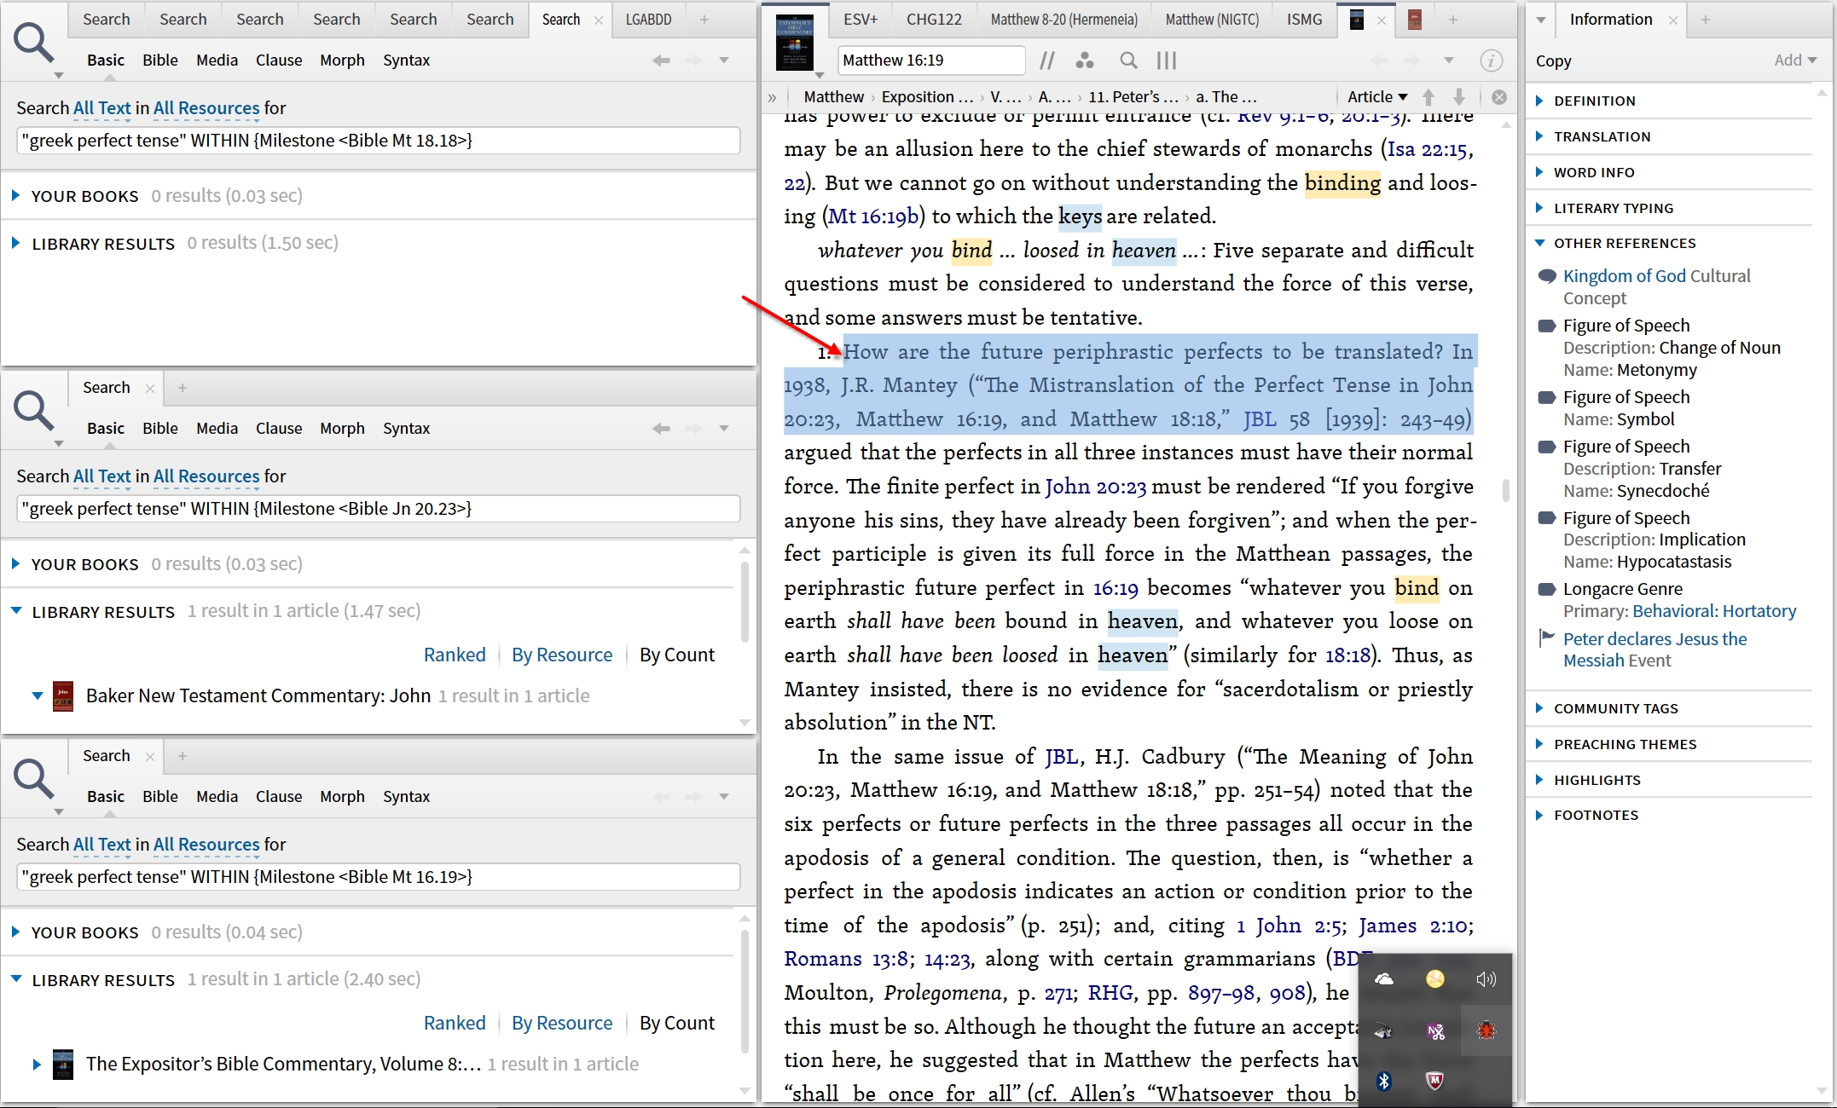
Task: Click the resource information circle icon
Action: [1491, 61]
